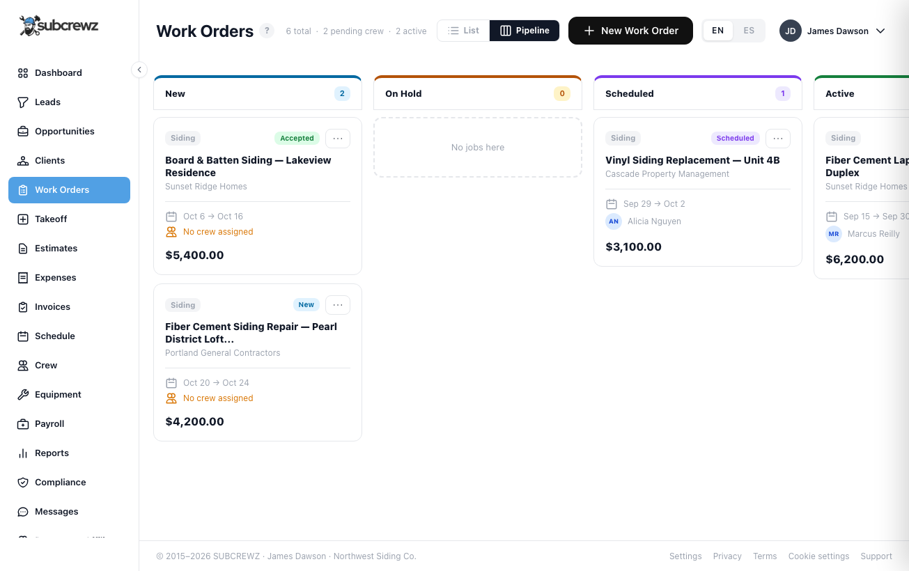Click the purple Scheduled status badge
The height and width of the screenshot is (571, 909).
coord(736,139)
